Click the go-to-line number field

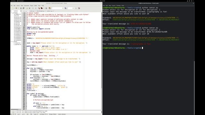(71, 8)
